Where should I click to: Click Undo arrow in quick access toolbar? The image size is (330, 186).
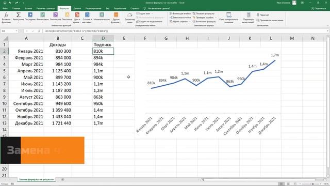(10, 3)
